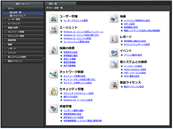Open メールサーバの設定 link
173x129 pixels.
(133, 66)
